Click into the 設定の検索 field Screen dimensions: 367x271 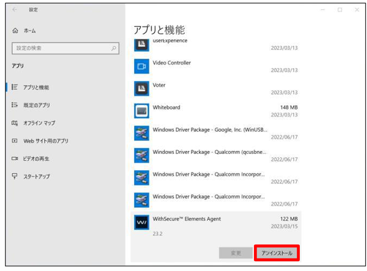tap(65, 48)
